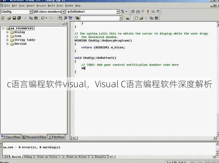Screen dimensions: 219x163
Task: Switch to the FileView tab
Action: 56,137
